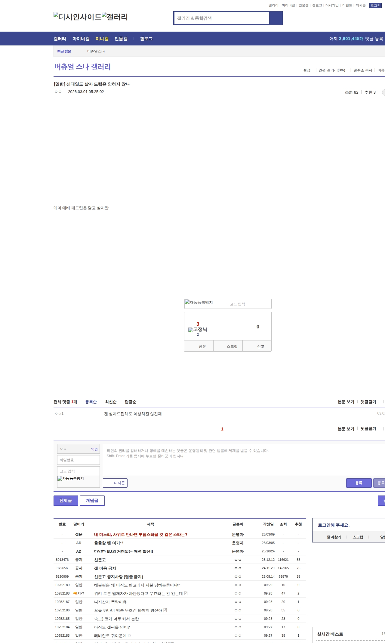
Task: Open post 속보) 코가 너무 커서 논란
Action: (117, 619)
